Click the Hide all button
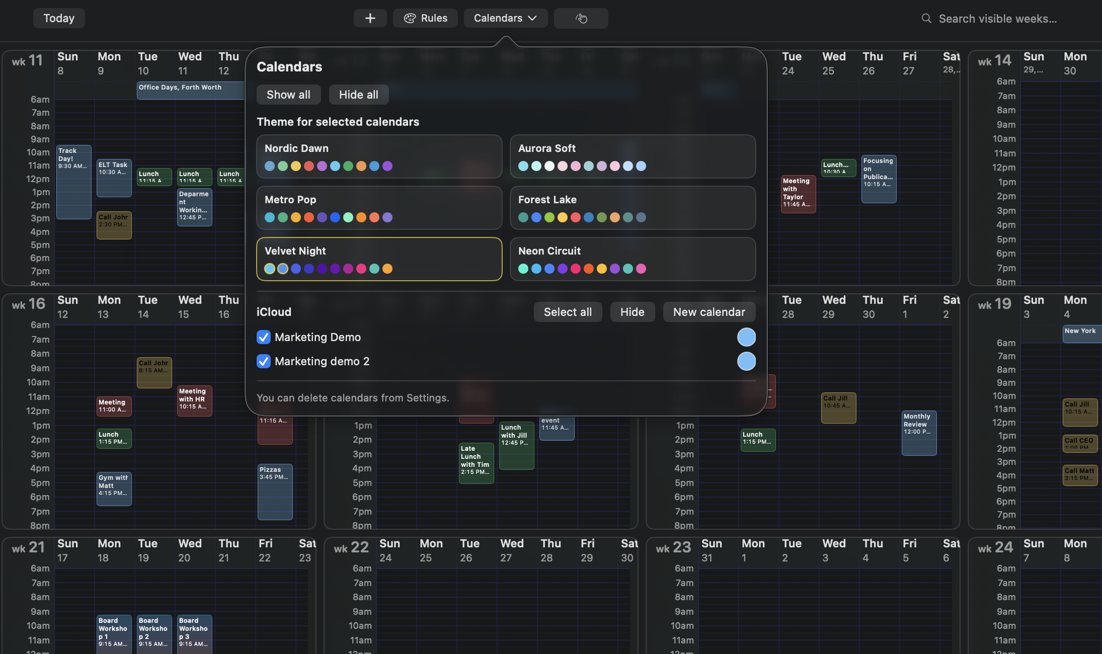The width and height of the screenshot is (1102, 654). point(358,95)
